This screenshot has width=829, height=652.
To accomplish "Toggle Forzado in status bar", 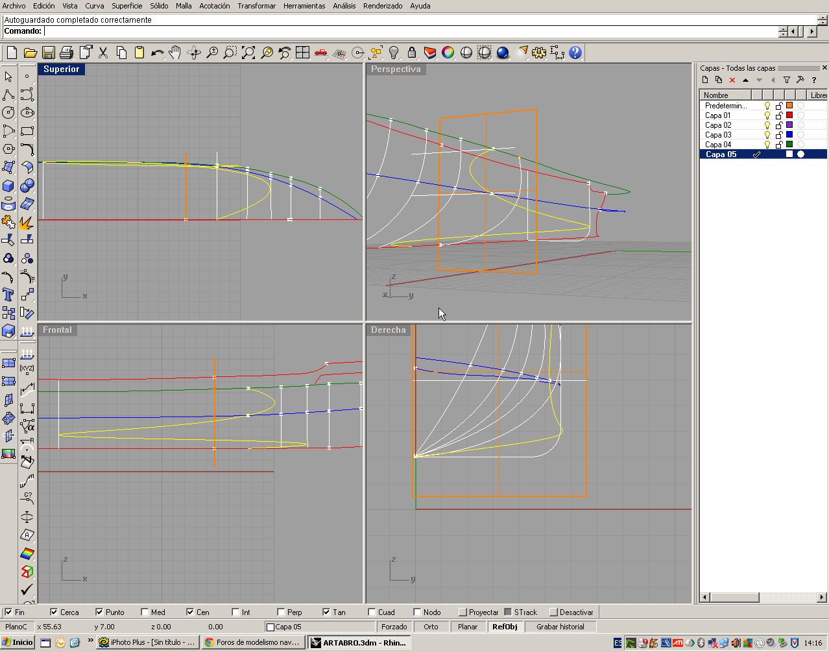I will [394, 627].
